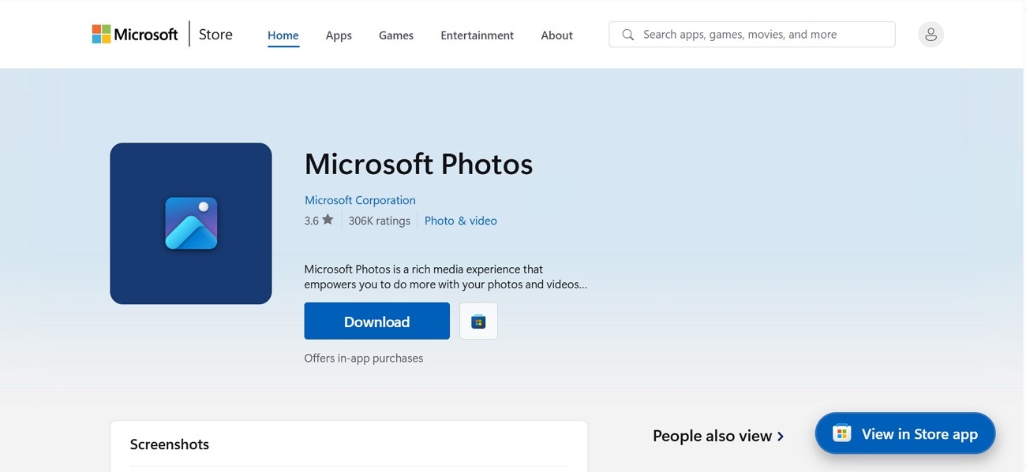Go to the Games section

pos(396,35)
